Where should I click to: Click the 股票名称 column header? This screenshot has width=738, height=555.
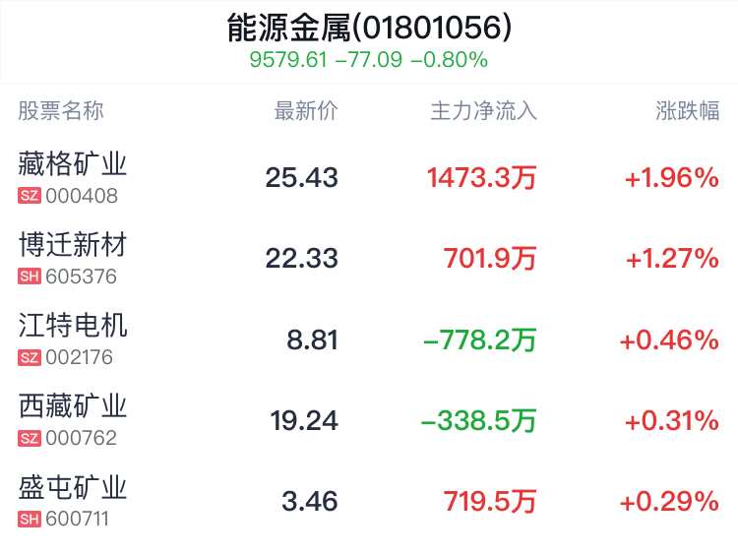(x=61, y=111)
